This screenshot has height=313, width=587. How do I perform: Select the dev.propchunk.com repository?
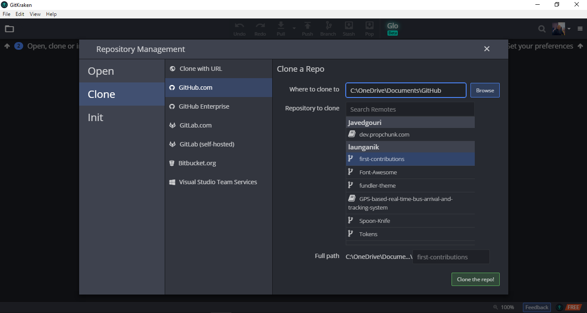coord(410,134)
